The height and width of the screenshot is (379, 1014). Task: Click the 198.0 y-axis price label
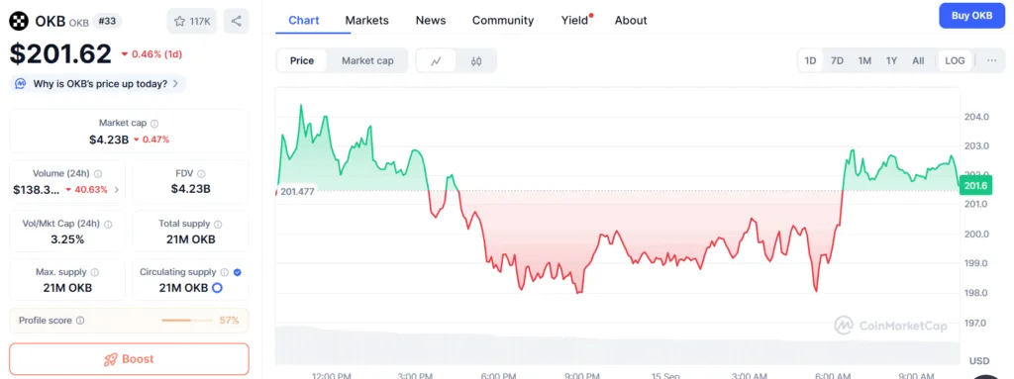click(976, 293)
